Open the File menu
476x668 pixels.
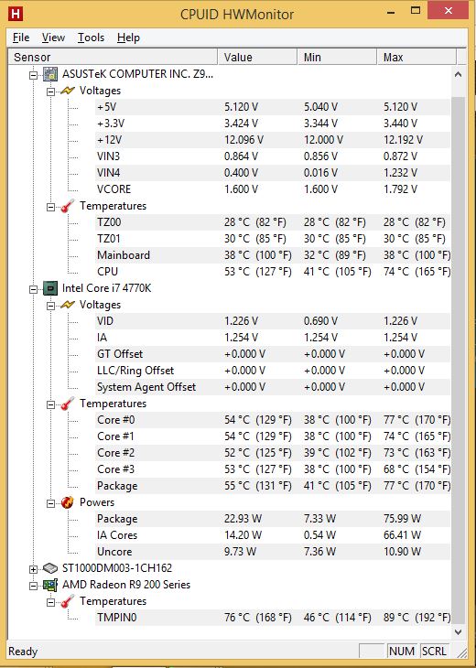click(x=21, y=38)
